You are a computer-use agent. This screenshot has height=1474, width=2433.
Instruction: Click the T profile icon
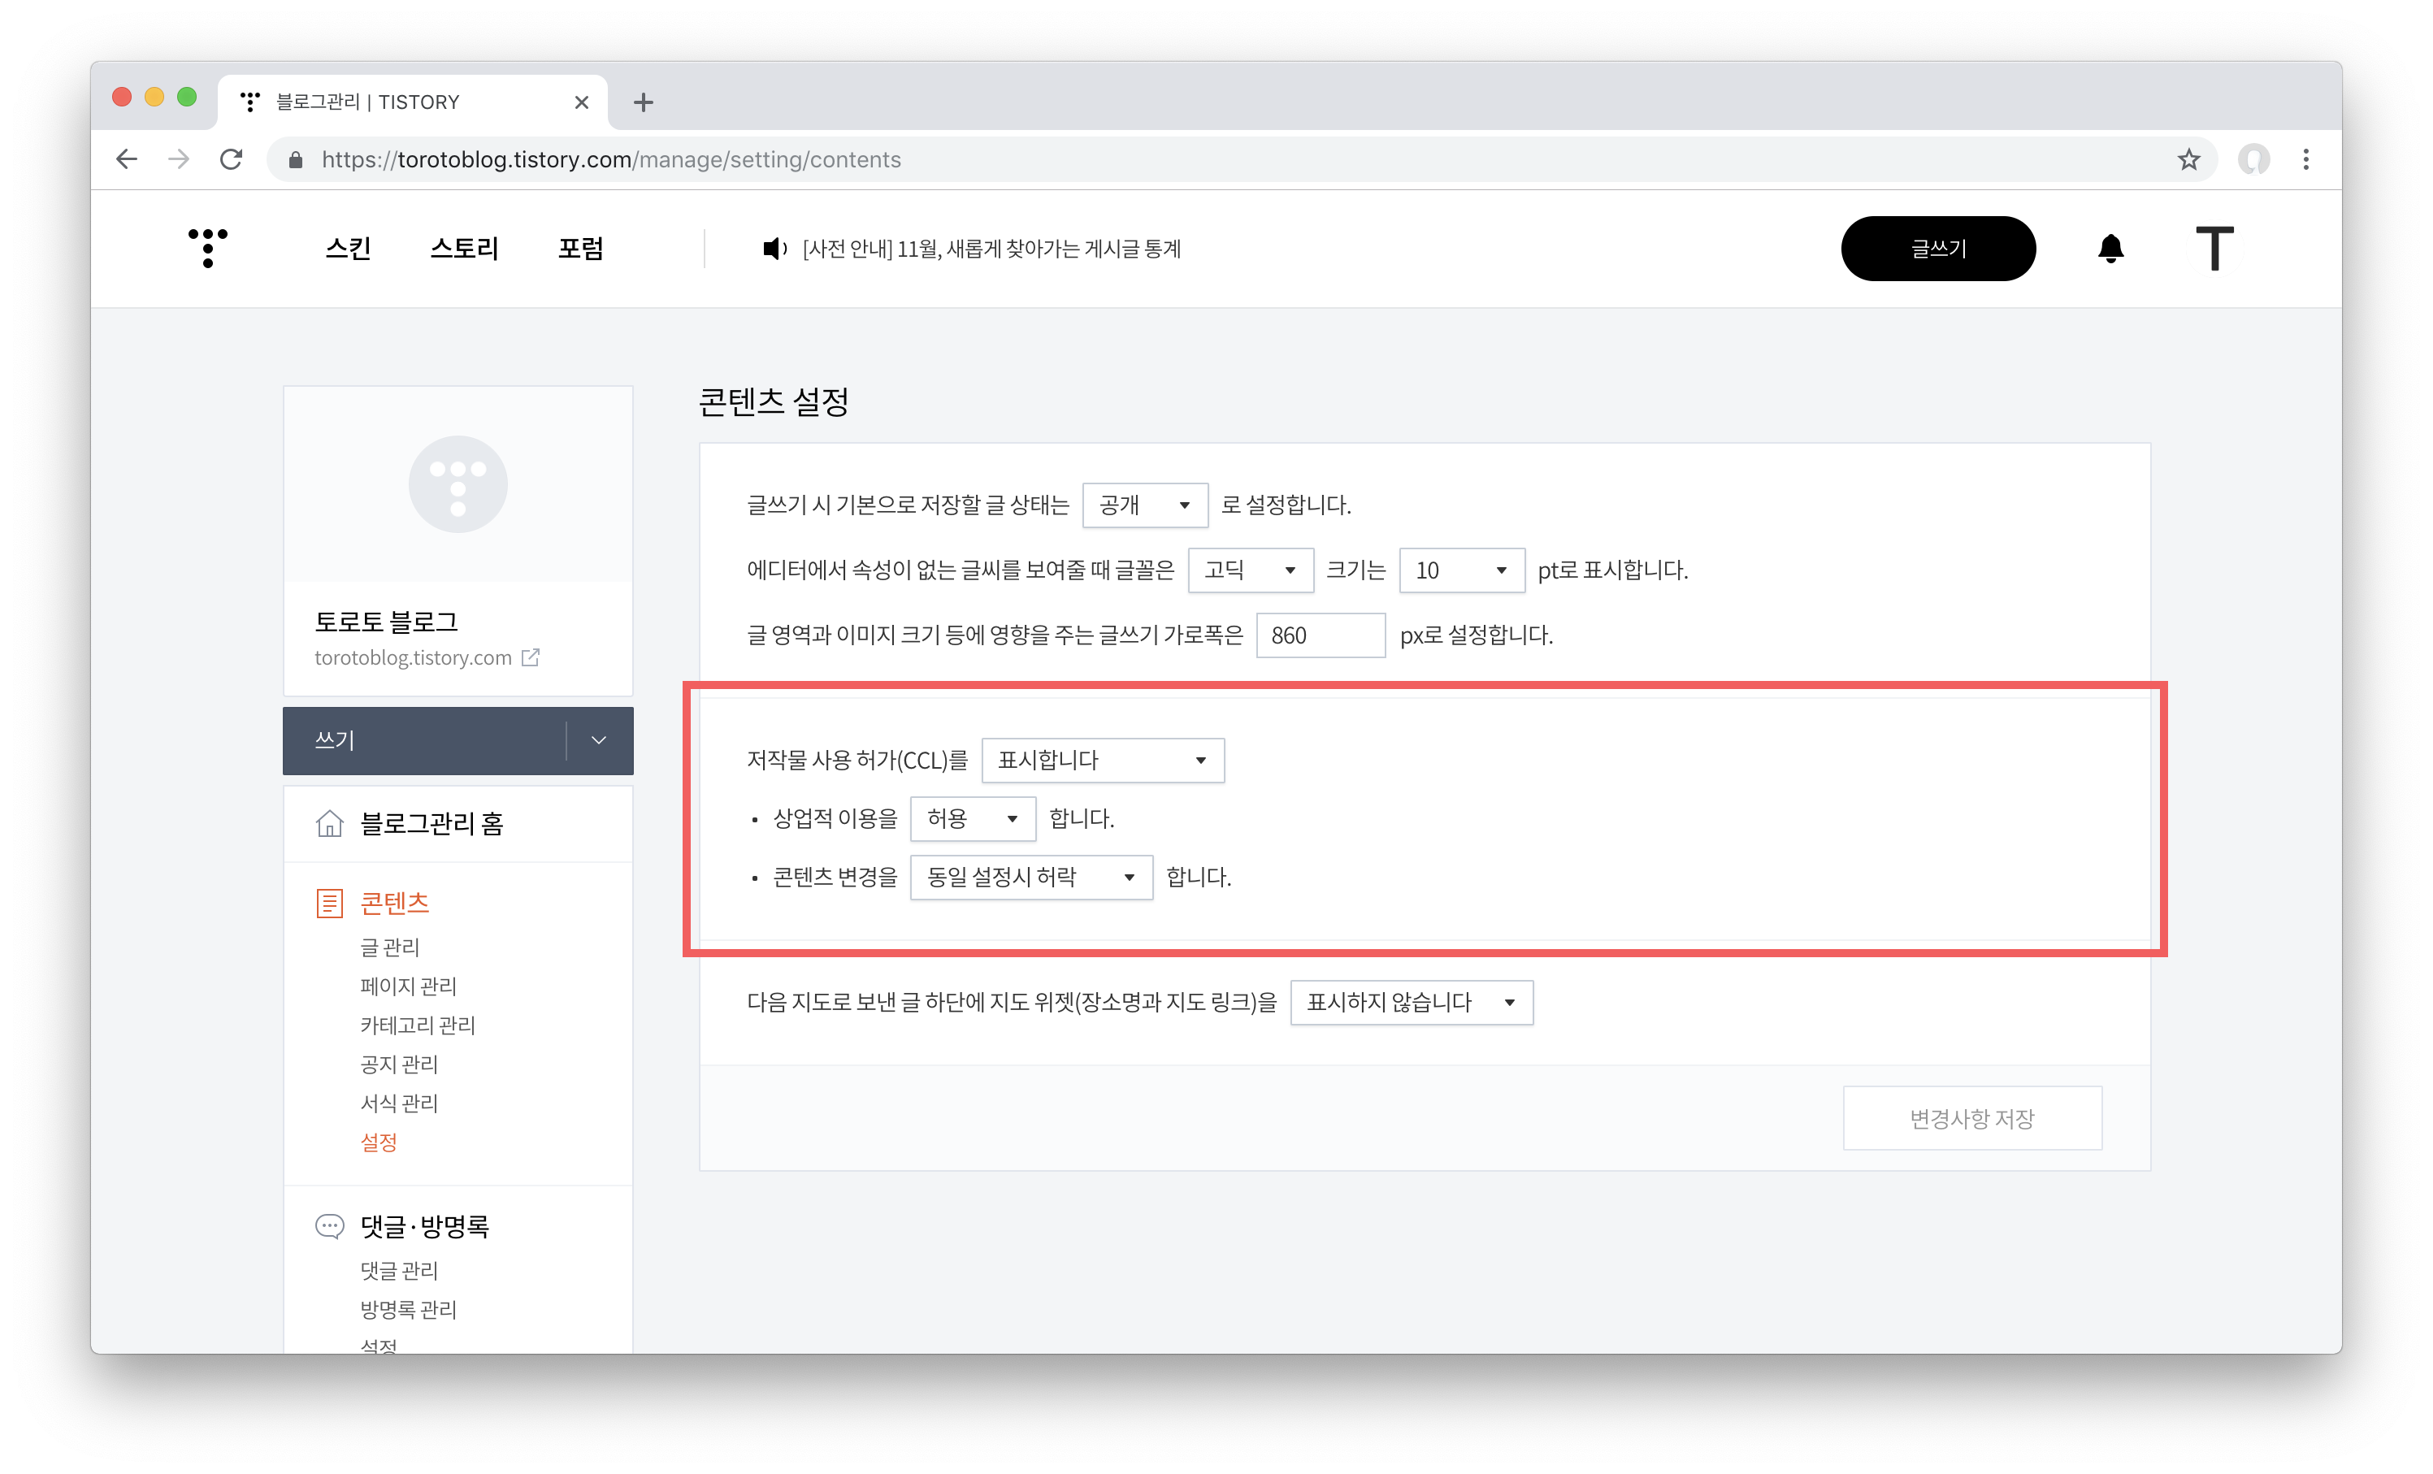click(2214, 249)
